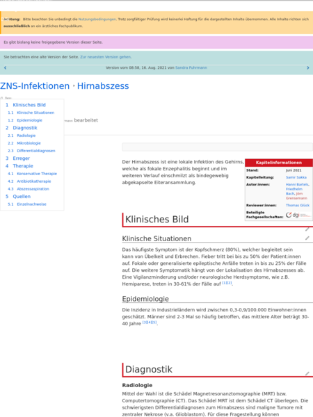The height and width of the screenshot is (417, 313).
Task: Open the Nutzungsbedingungen link
Action: tap(97, 19)
